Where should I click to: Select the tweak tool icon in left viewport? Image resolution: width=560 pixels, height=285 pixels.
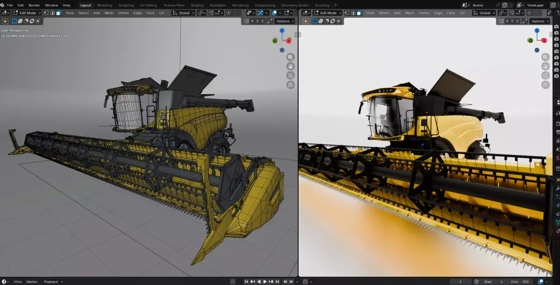(x=5, y=21)
